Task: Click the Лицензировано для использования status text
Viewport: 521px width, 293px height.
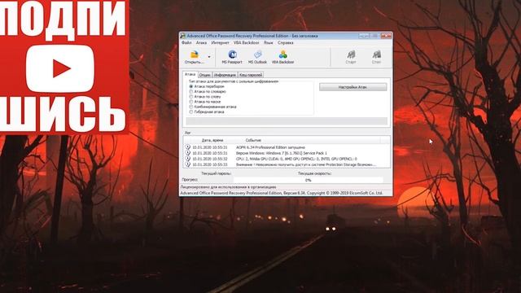Action: [x=228, y=187]
